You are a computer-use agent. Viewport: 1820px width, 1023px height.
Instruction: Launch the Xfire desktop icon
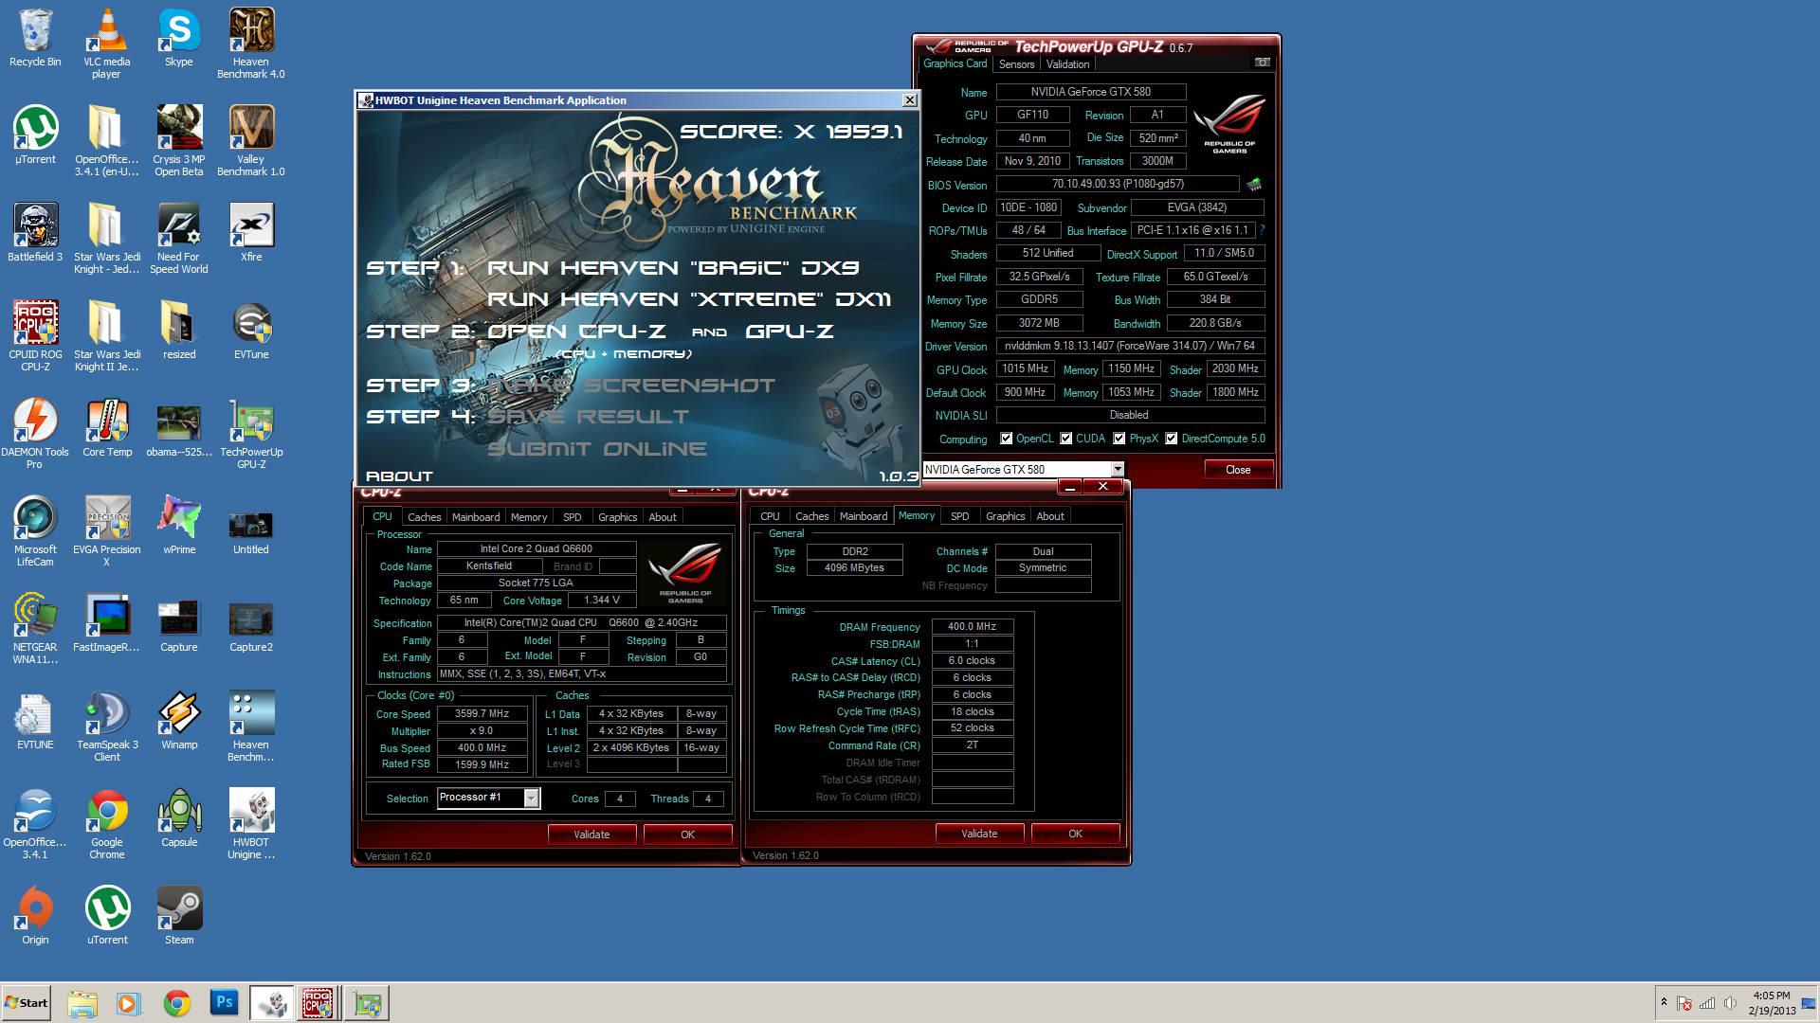click(251, 233)
